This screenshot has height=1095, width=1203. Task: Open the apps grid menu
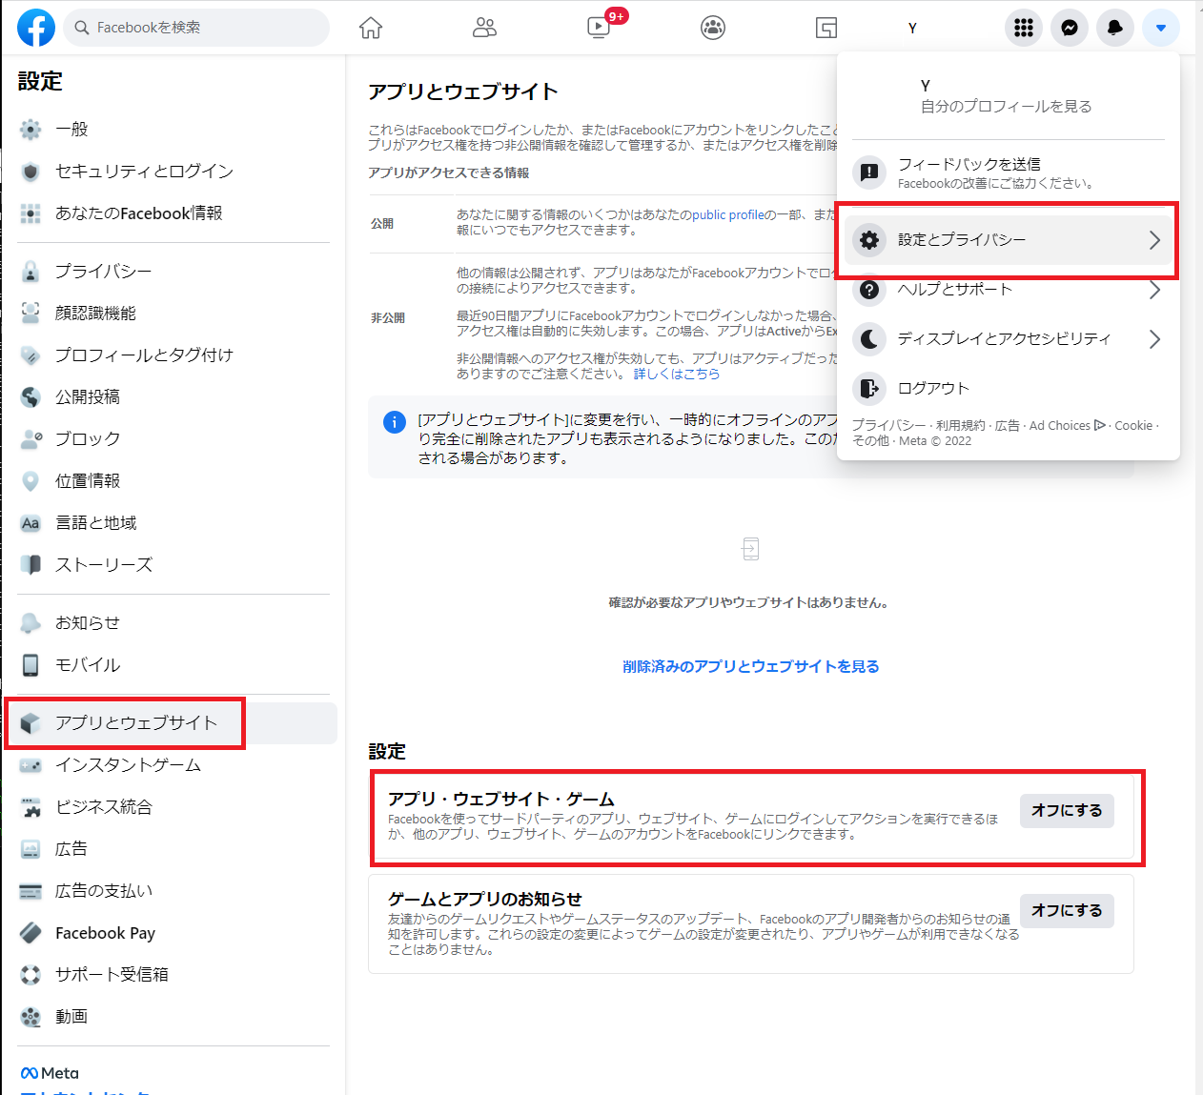coord(1023,28)
